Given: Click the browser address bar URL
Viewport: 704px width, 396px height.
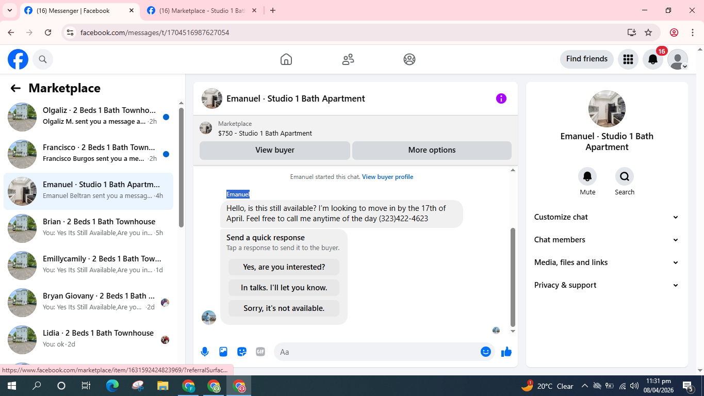Looking at the screenshot, I should pos(155,32).
